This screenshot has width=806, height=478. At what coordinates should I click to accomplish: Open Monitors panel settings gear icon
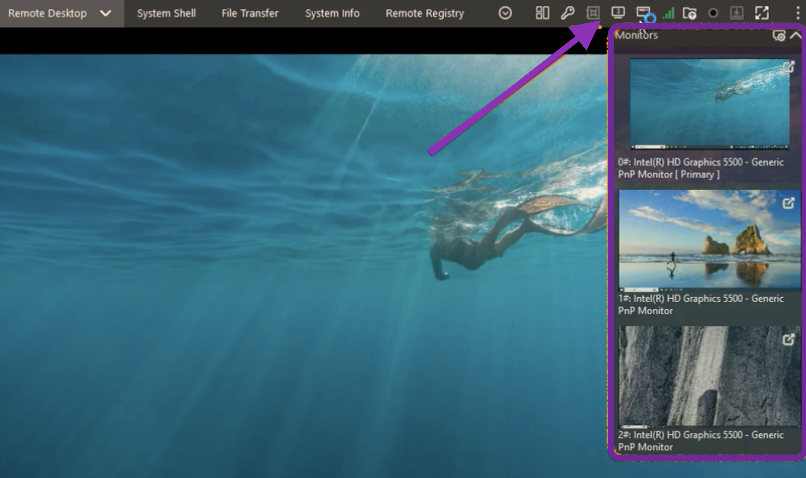pyautogui.click(x=779, y=35)
